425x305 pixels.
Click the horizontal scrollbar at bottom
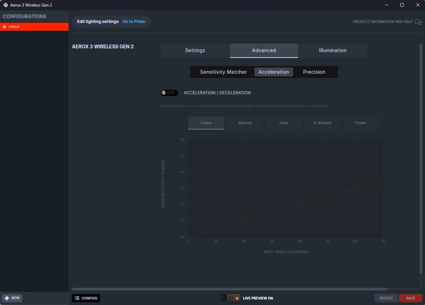230,289
